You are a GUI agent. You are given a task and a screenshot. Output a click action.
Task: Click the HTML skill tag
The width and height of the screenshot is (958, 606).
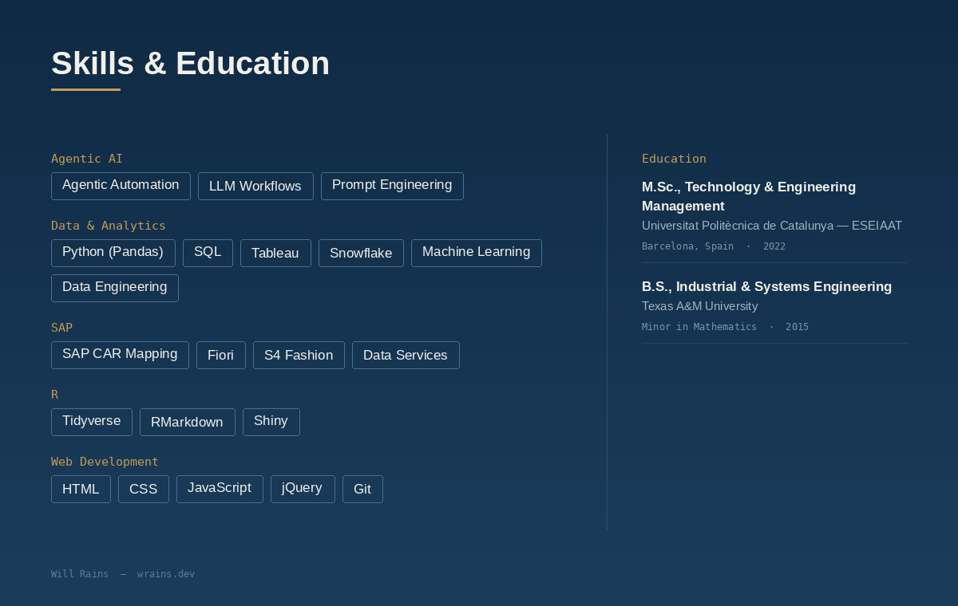[x=81, y=489]
